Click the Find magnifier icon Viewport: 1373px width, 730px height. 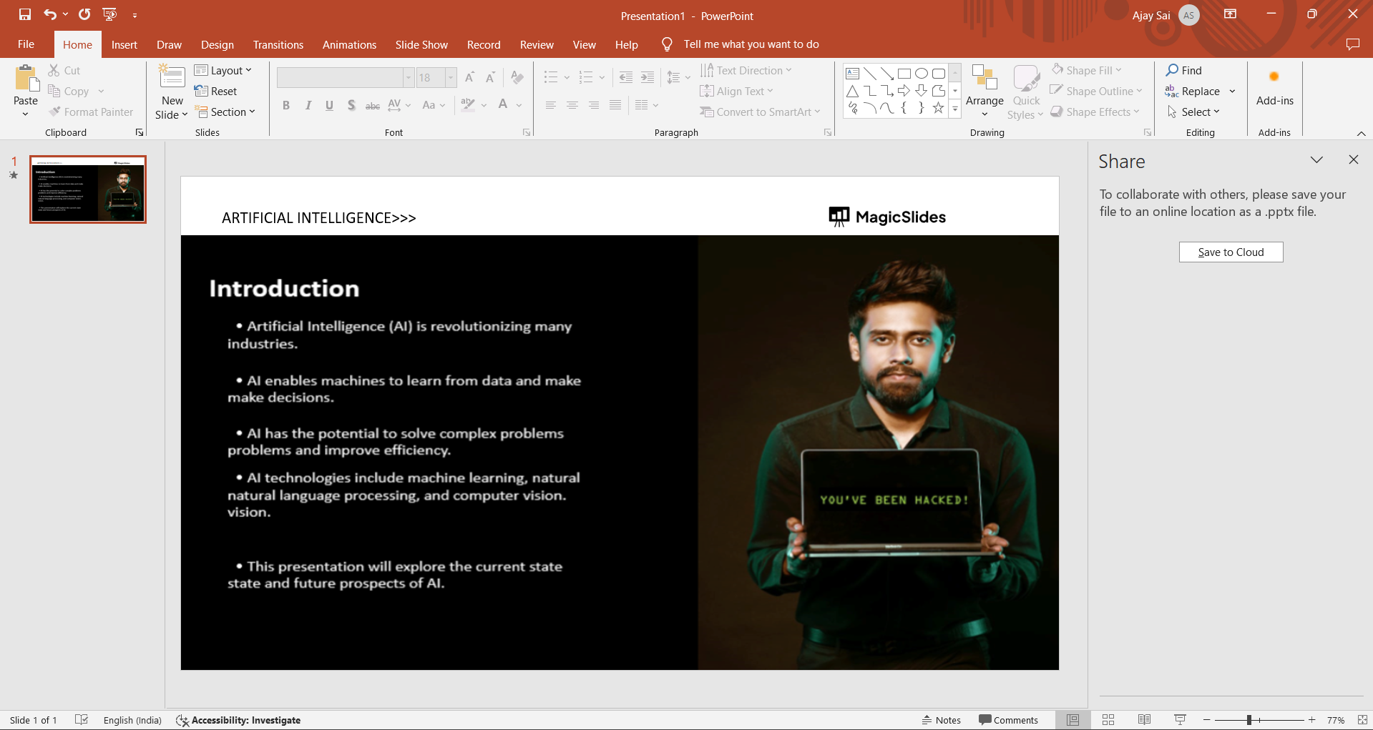point(1172,70)
